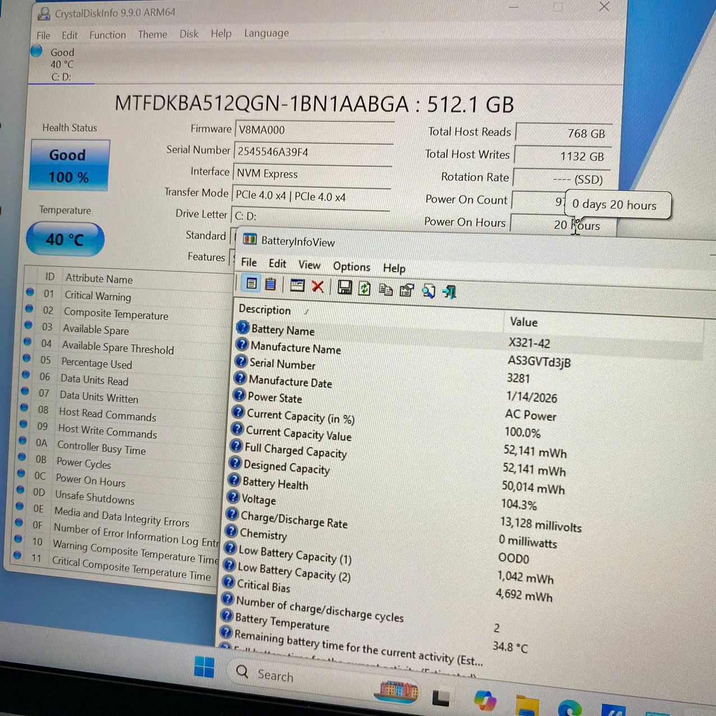The height and width of the screenshot is (716, 716).
Task: Click the Copy selected items icon
Action: coord(385,289)
